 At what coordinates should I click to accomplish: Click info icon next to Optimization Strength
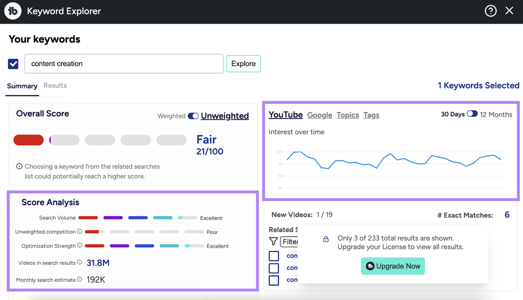79,245
